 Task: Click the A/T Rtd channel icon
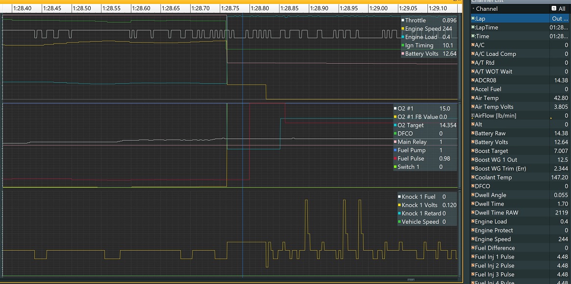(x=473, y=63)
